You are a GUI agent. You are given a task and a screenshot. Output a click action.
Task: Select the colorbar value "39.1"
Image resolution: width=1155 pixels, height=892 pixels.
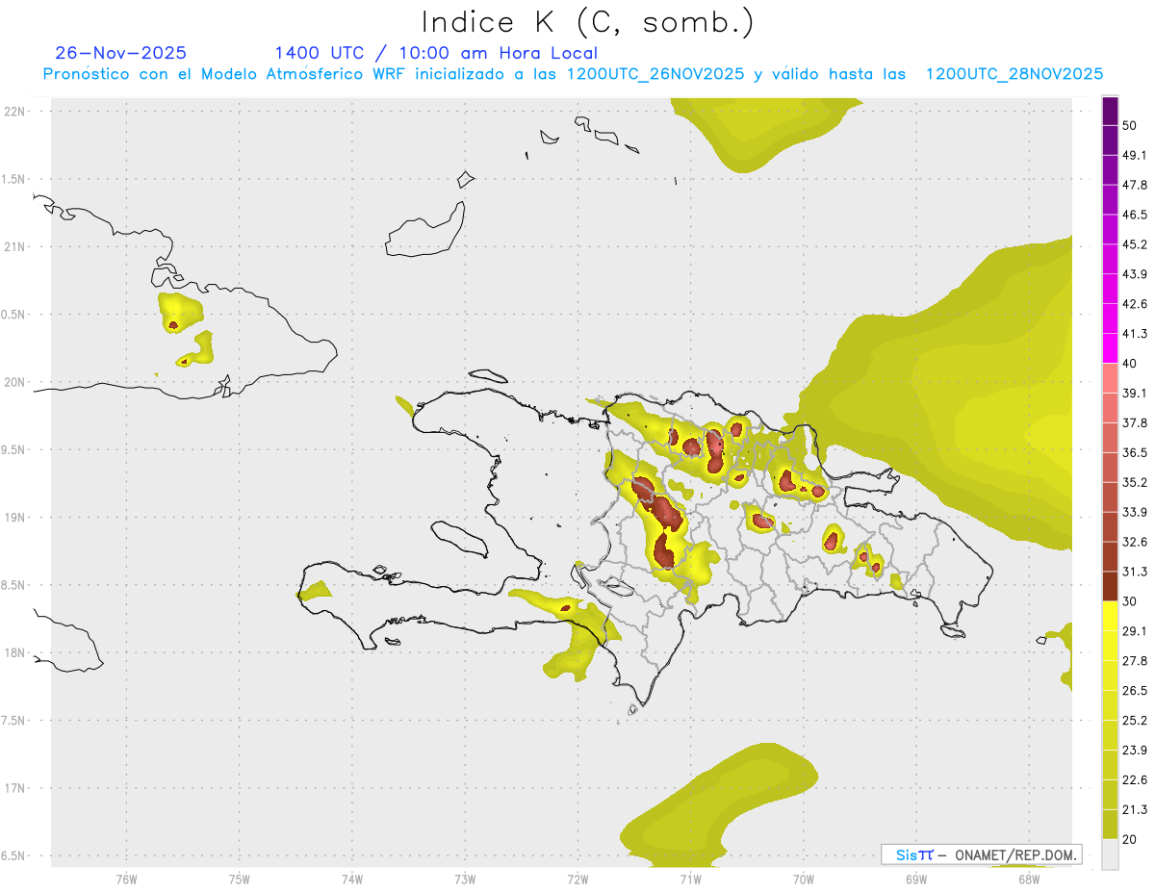pos(1135,393)
